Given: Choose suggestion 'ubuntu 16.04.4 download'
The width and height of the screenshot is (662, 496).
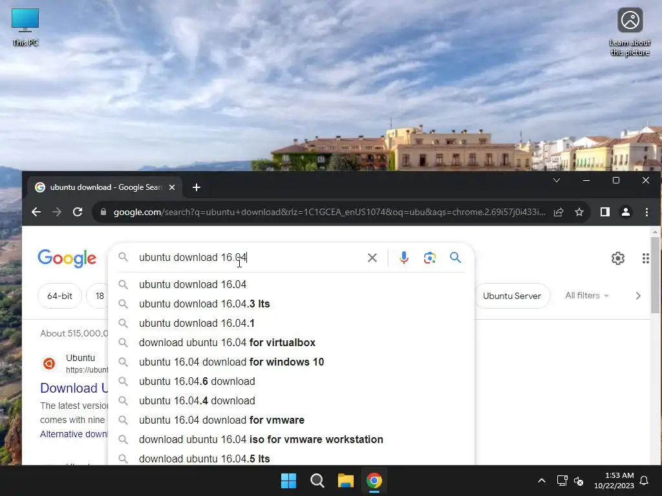Looking at the screenshot, I should coord(292,400).
